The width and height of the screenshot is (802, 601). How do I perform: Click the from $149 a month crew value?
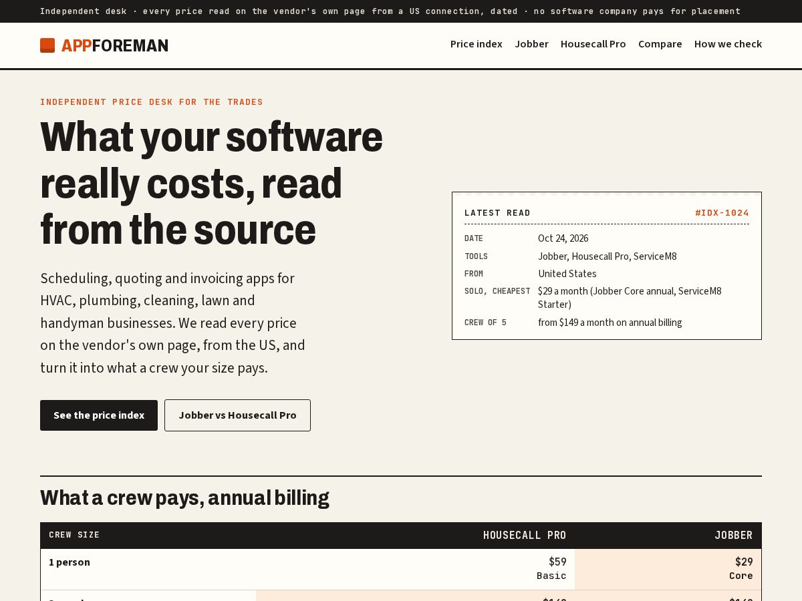coord(610,323)
